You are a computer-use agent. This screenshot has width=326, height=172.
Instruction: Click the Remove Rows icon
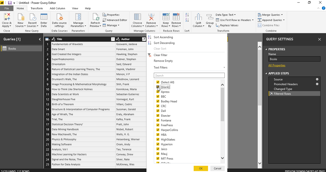176,17
